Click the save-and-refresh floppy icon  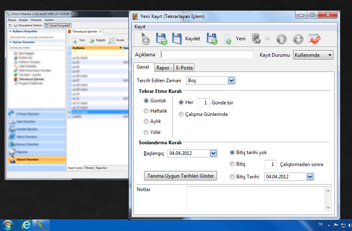(x=161, y=39)
